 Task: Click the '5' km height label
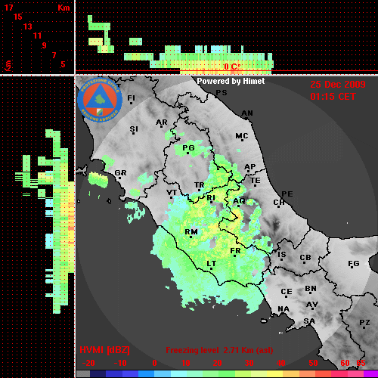pyautogui.click(x=63, y=64)
